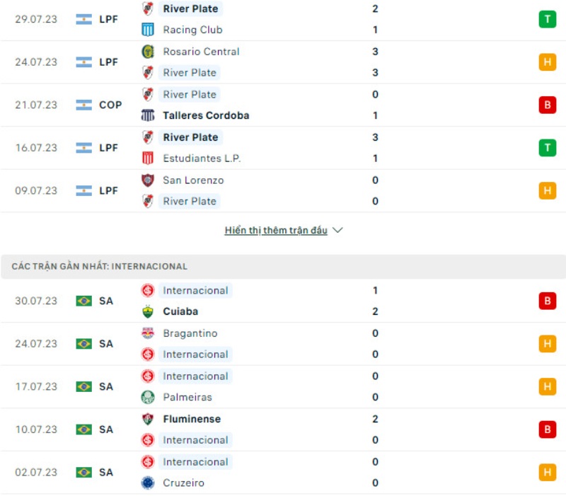Open the Cruzeiro club logo

(x=147, y=483)
